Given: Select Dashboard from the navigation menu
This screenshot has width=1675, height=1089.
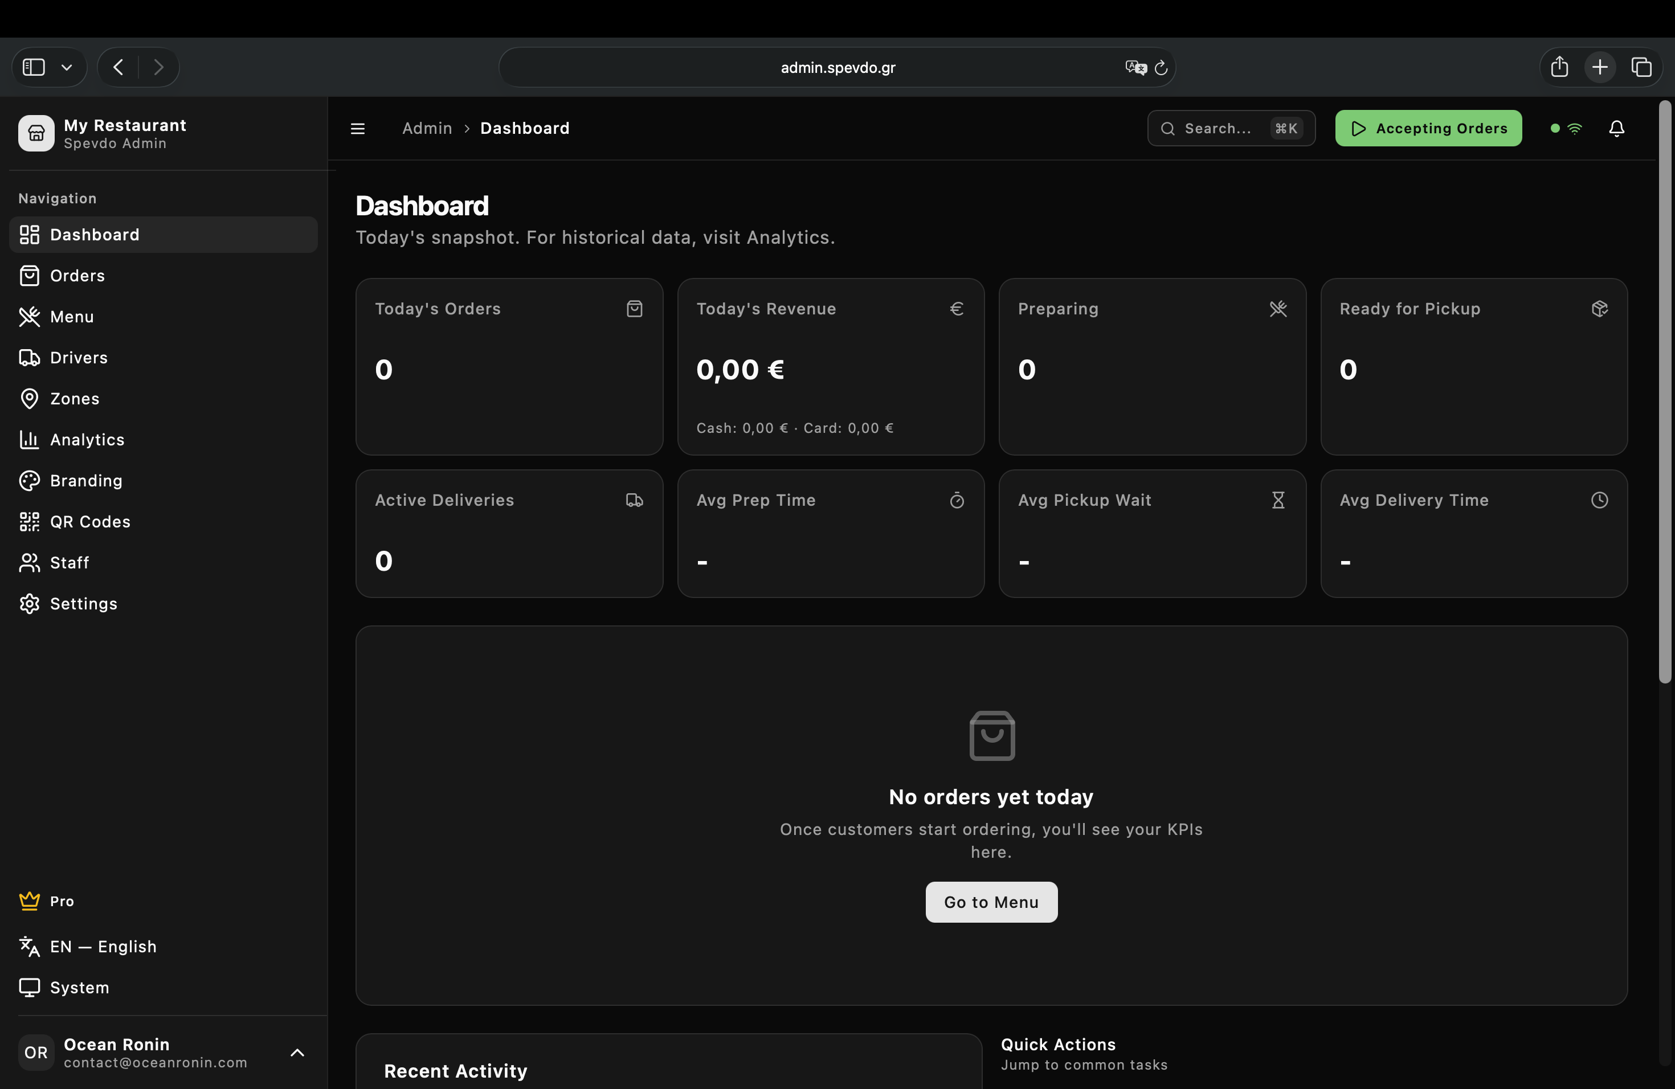Looking at the screenshot, I should 93,234.
